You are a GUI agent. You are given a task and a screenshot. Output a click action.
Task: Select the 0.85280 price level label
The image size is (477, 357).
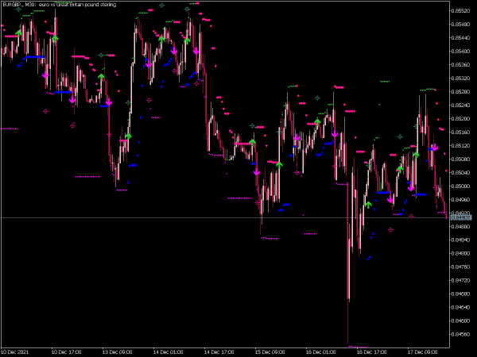(460, 92)
